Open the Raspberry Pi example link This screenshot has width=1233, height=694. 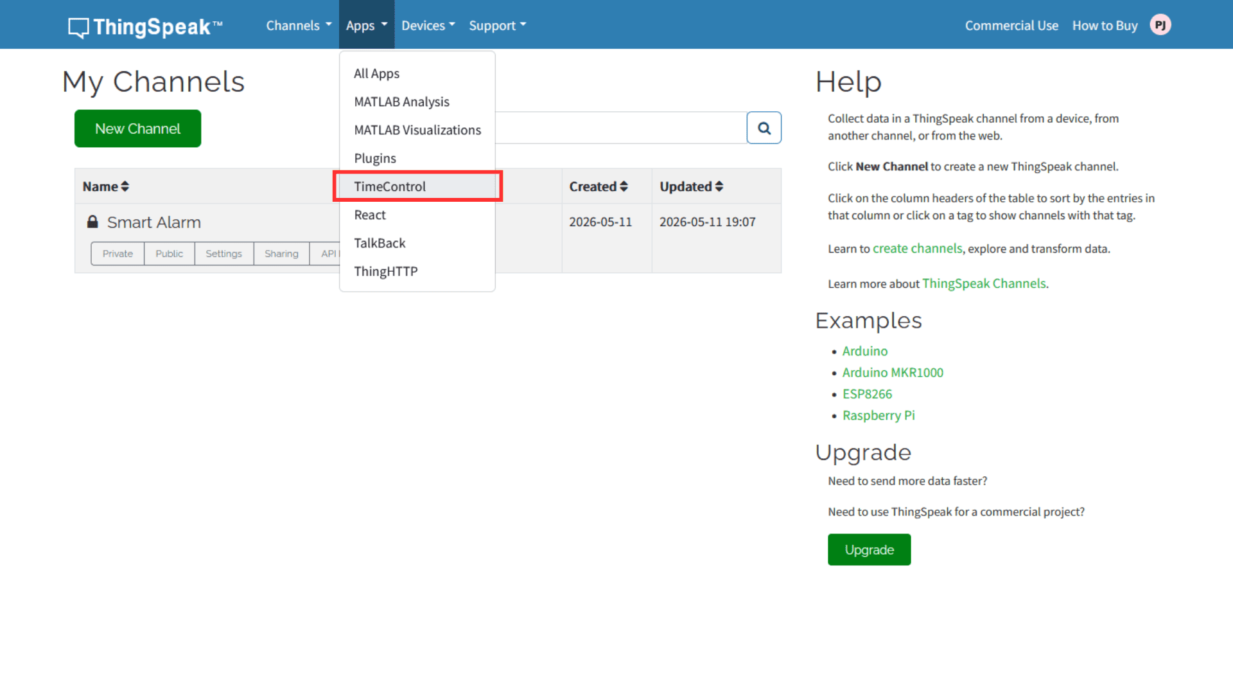point(879,415)
